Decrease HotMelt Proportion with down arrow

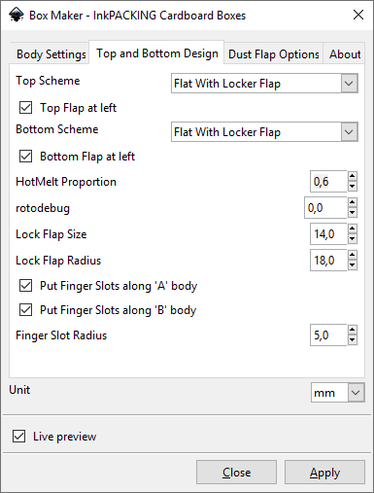353,187
